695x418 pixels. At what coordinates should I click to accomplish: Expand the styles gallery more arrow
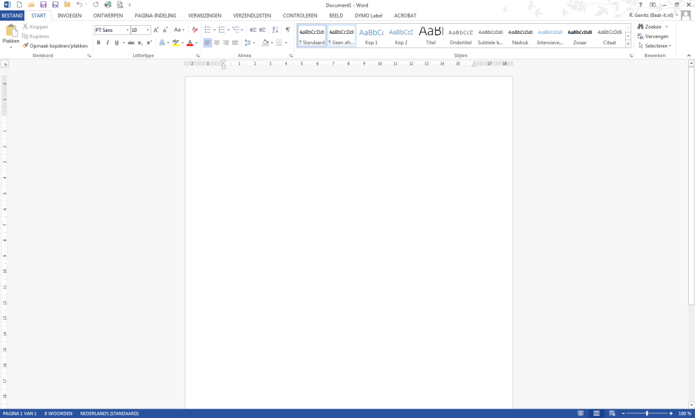[x=628, y=44]
